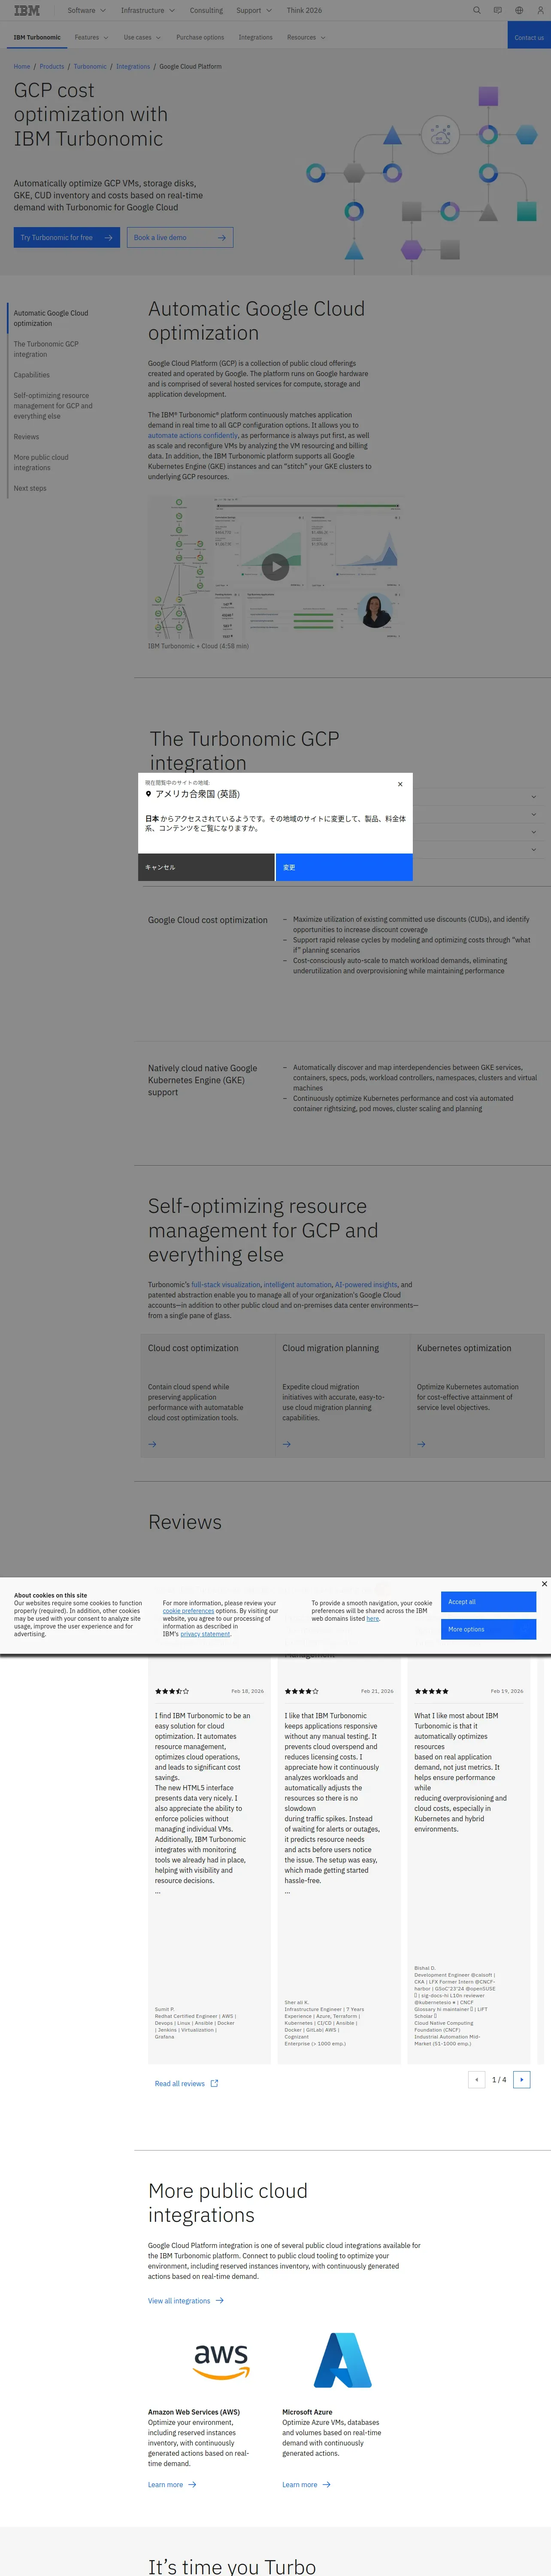The width and height of the screenshot is (551, 2576).
Task: Play the IBM Turbonomic + Cloud video
Action: pyautogui.click(x=275, y=567)
